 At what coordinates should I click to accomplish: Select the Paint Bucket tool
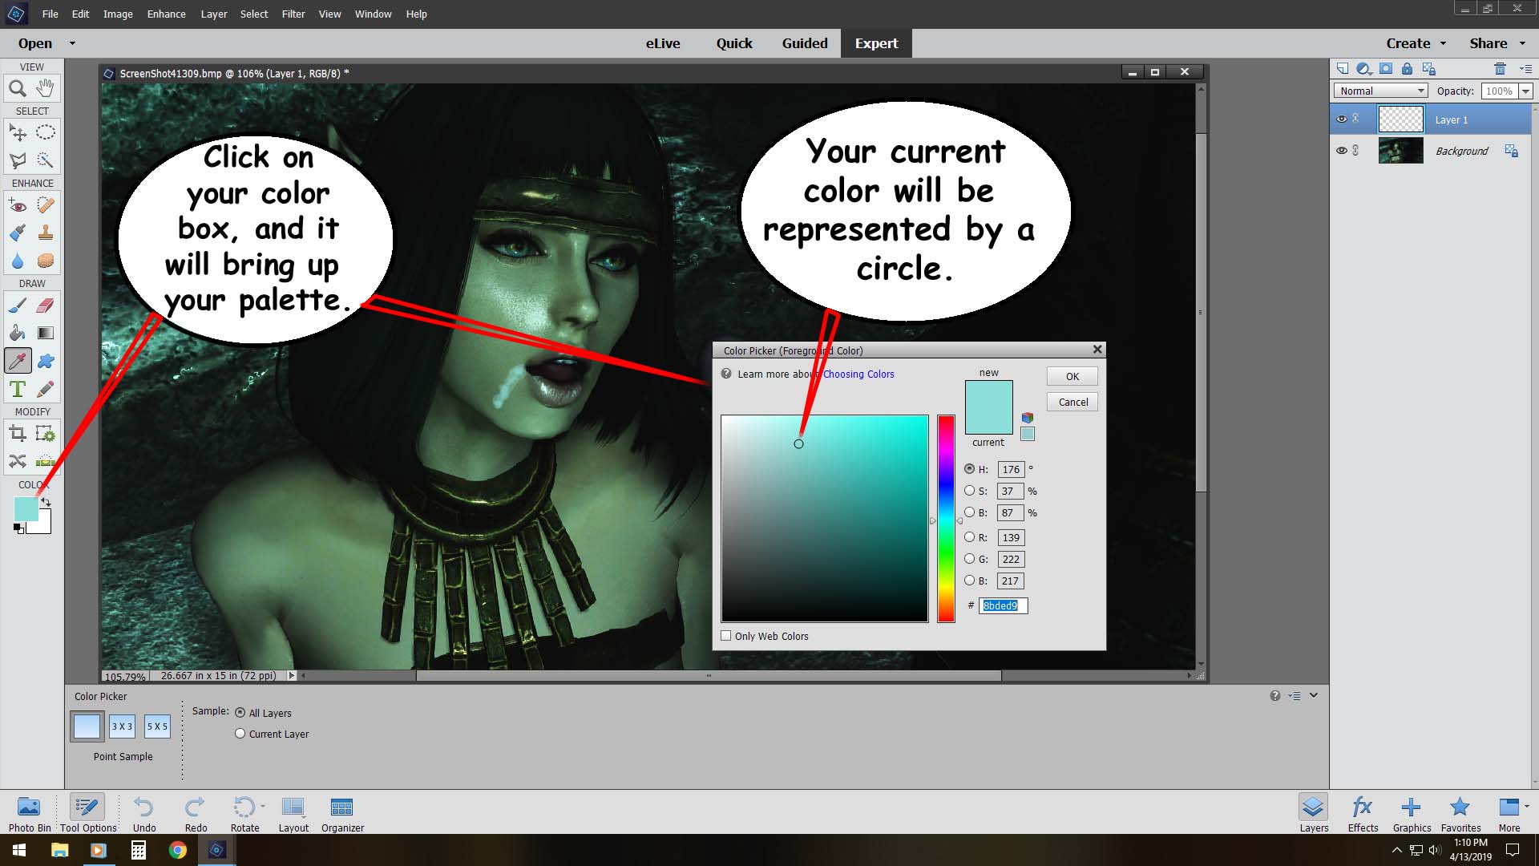pos(18,333)
